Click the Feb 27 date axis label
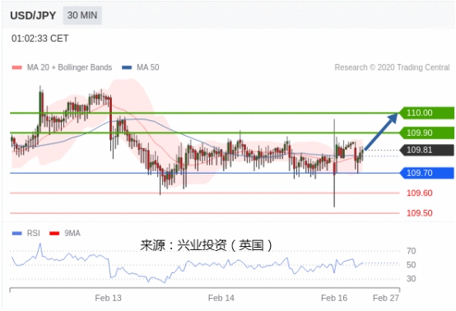 tap(386, 298)
